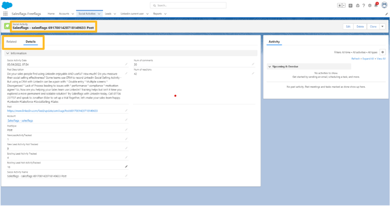This screenshot has height=206, width=390.
Task: Edit the Num of comments pencil
Action: click(x=253, y=64)
